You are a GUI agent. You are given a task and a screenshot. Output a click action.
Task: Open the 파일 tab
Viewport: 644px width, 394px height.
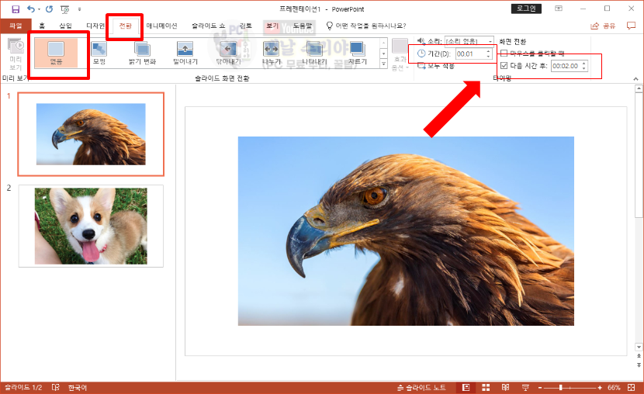click(x=16, y=26)
